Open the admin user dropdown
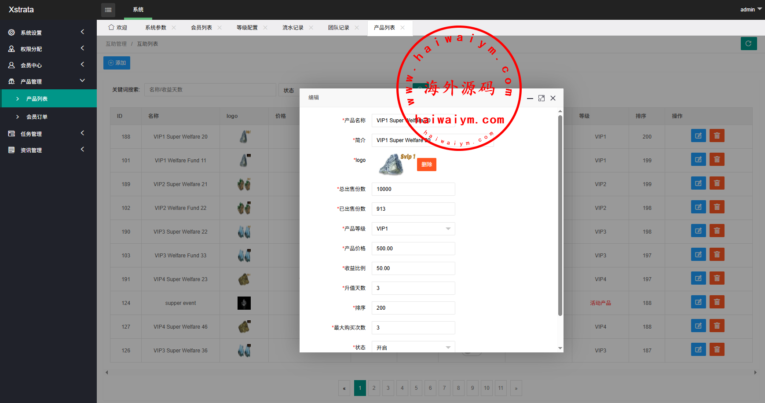Image resolution: width=765 pixels, height=403 pixels. pyautogui.click(x=750, y=9)
